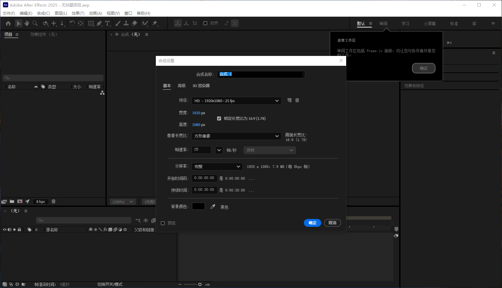Screen dimensions: 502x288
Task: Open pixel aspect ratio 方形像素 dropdown
Action: point(236,136)
